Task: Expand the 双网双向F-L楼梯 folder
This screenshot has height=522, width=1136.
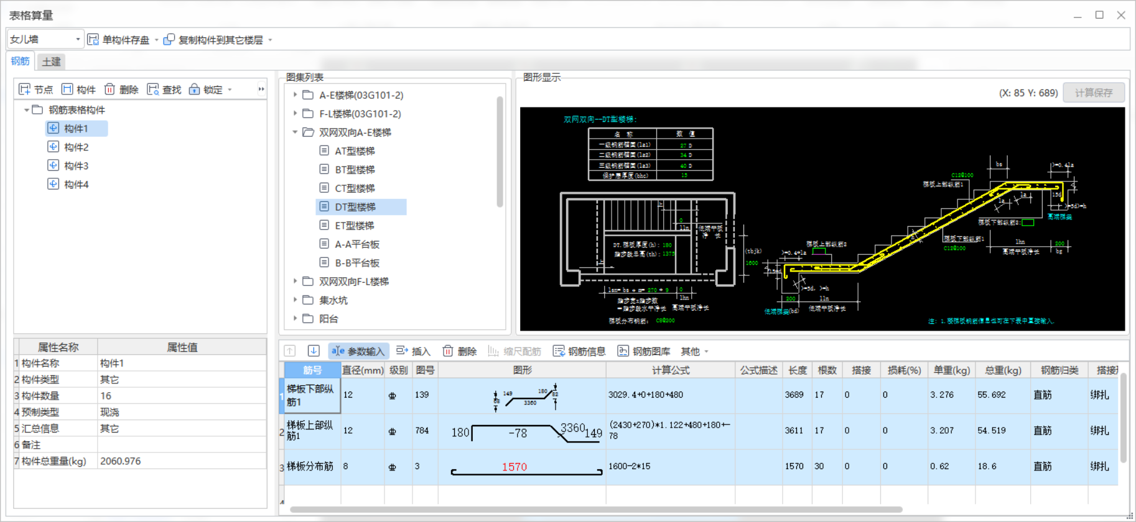Action: pos(295,282)
